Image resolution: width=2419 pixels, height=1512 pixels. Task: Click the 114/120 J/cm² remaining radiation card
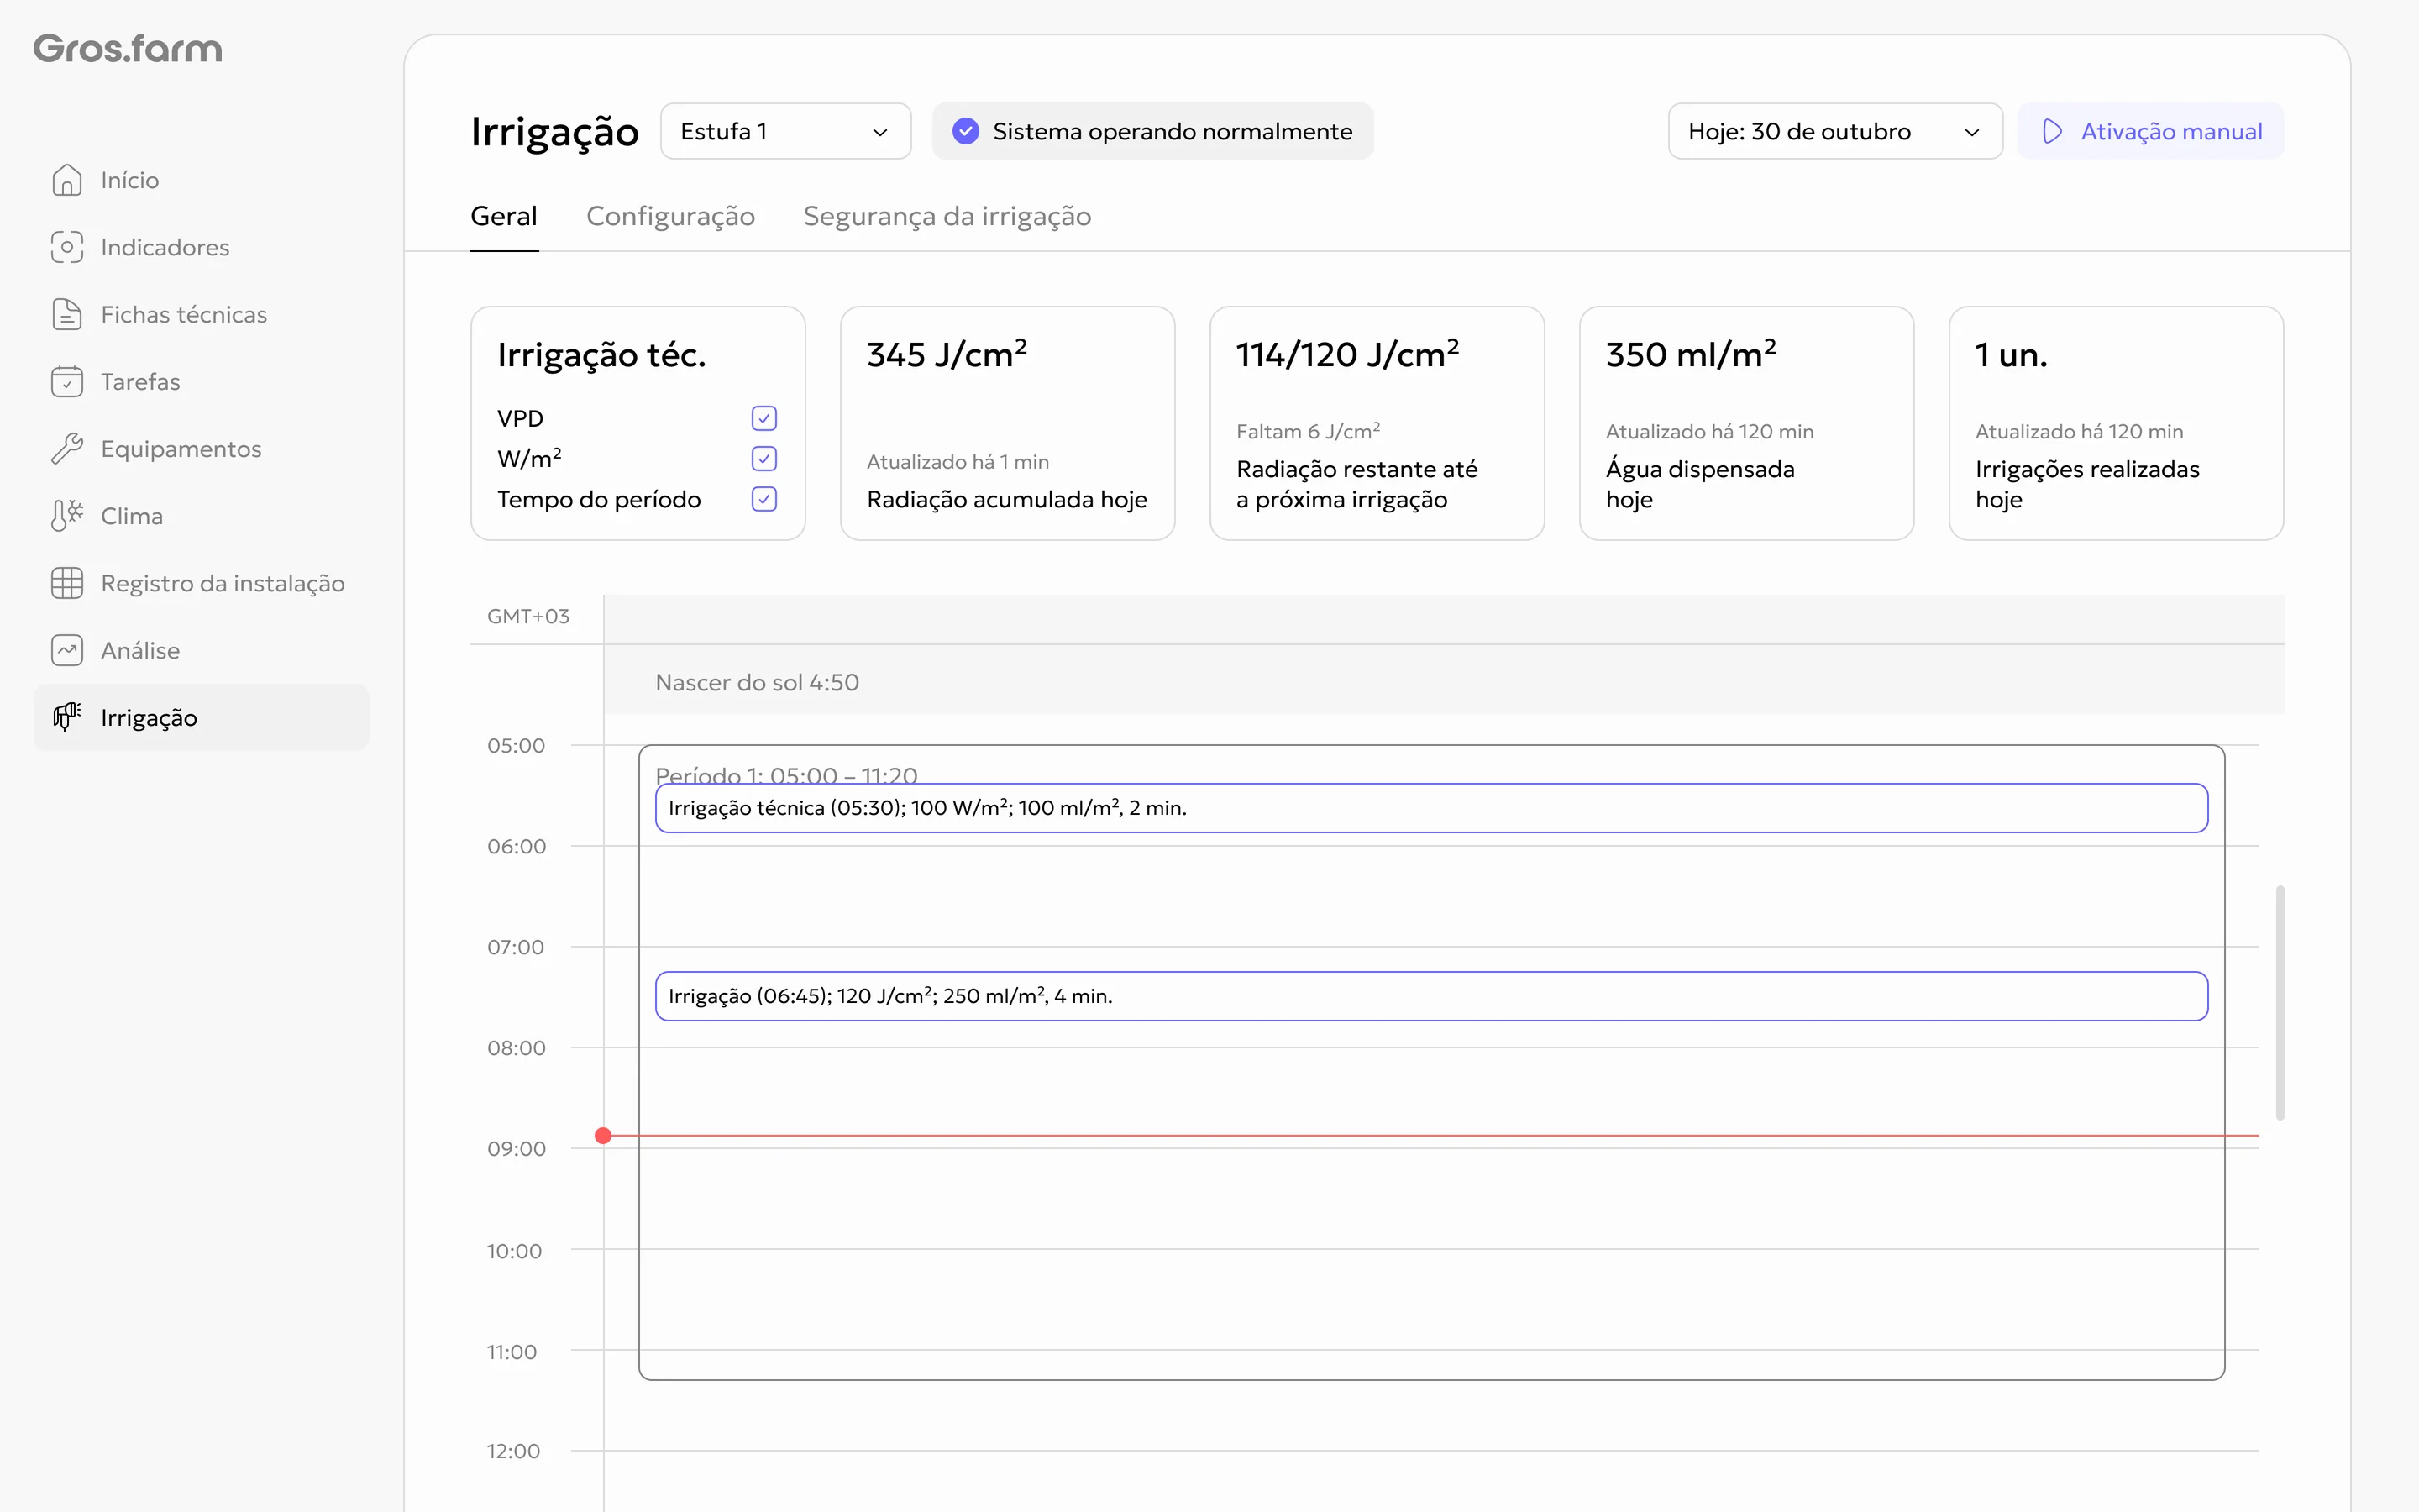point(1377,423)
